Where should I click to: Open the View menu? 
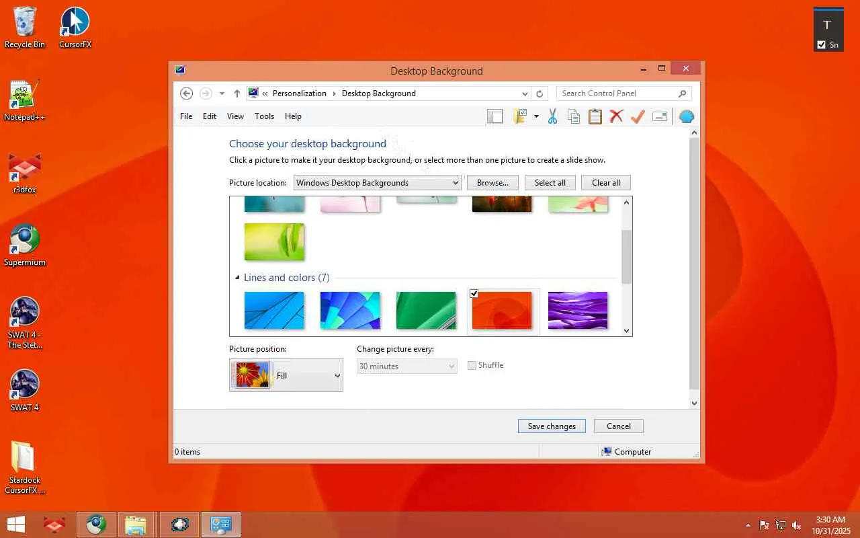coord(235,116)
